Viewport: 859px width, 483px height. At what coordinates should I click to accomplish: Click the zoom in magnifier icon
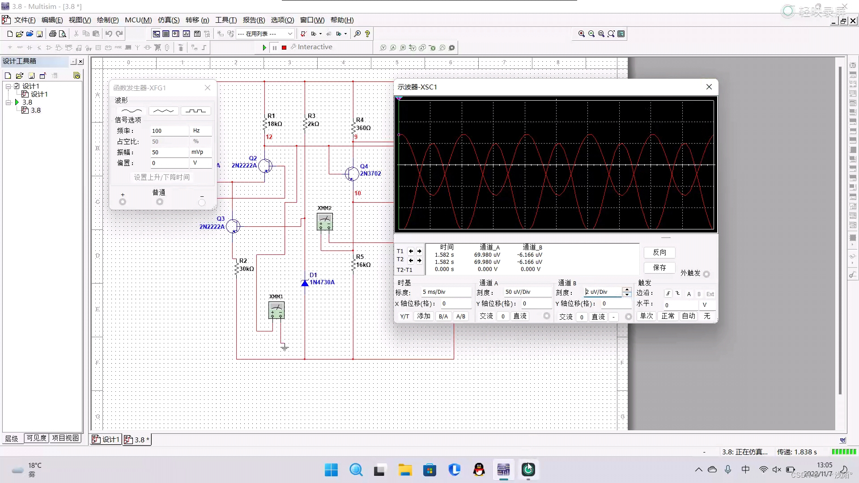click(x=581, y=34)
